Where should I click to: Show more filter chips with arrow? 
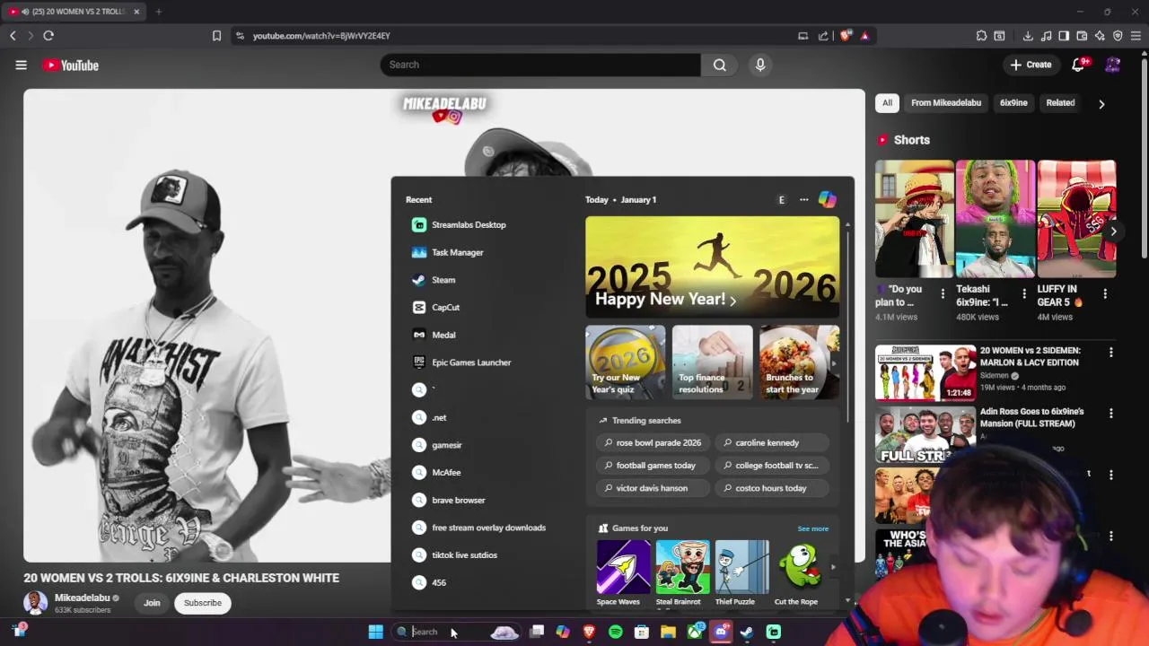(x=1101, y=103)
